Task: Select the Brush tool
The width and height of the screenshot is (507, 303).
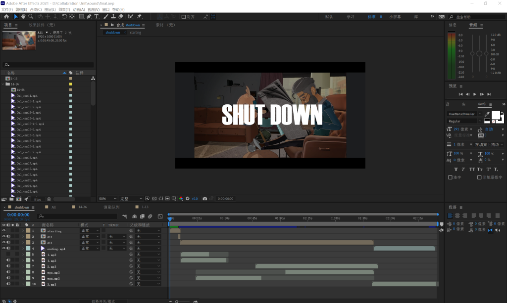Action: coord(106,16)
